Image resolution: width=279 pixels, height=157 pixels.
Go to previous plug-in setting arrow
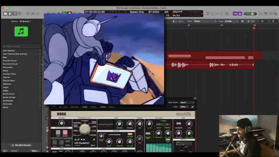coord(61,107)
